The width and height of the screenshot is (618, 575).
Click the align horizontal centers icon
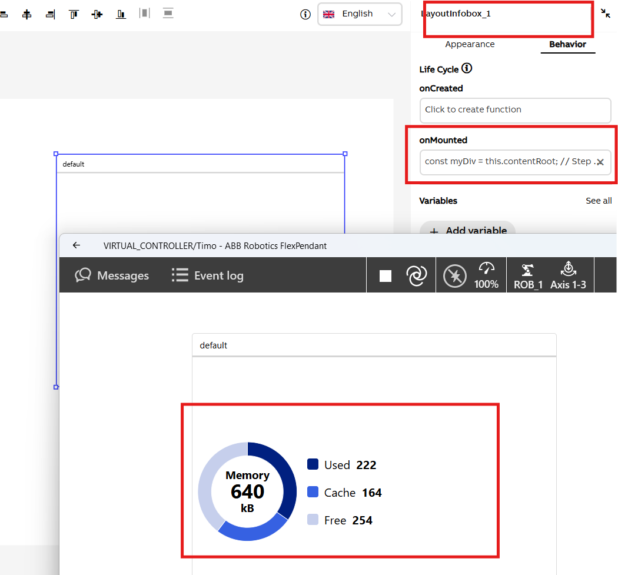click(26, 14)
